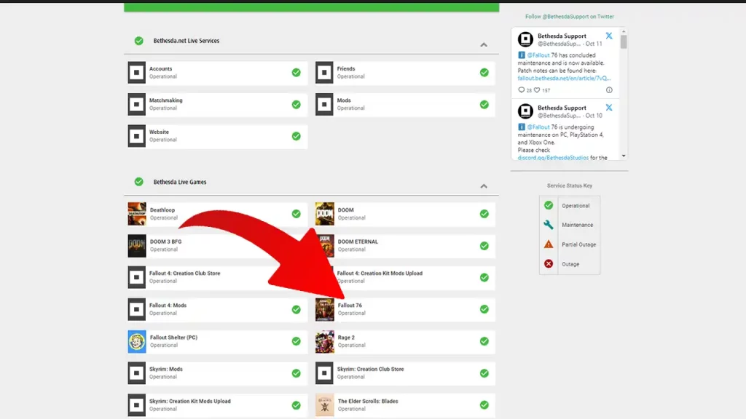Click the green checkmark for Skyrim: Mods
The height and width of the screenshot is (419, 746).
(296, 373)
